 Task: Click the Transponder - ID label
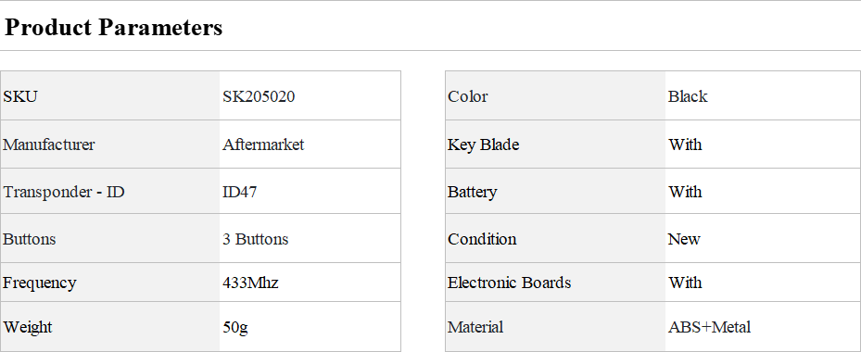pos(64,192)
